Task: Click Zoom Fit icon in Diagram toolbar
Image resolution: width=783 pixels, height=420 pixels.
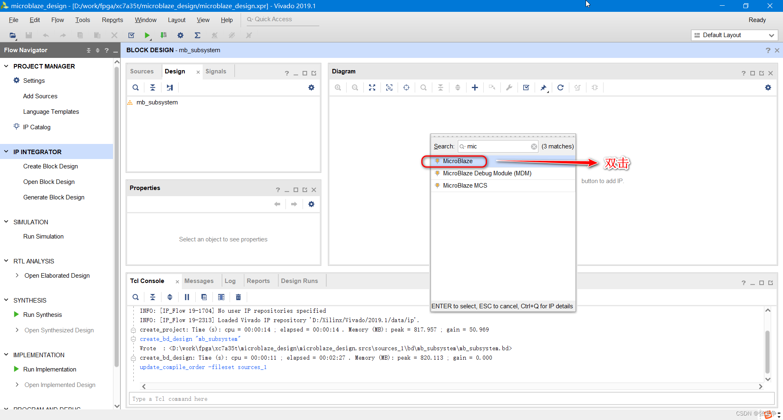Action: pos(372,88)
